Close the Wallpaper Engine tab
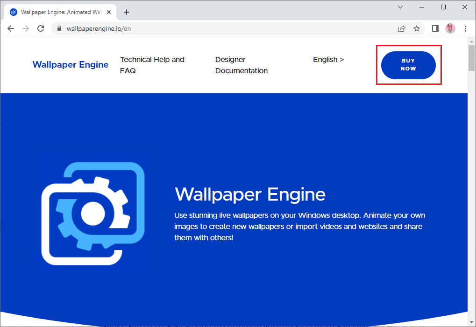The image size is (476, 327). point(109,12)
